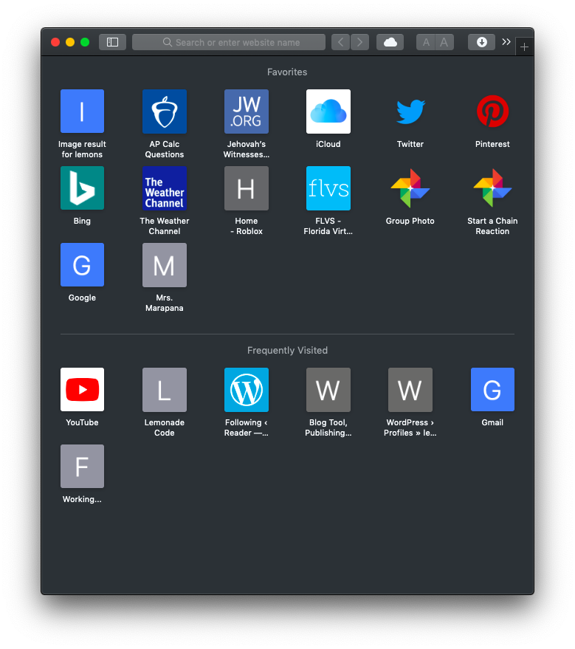Open the Google favorite tile
Viewport: 575px width, 649px height.
(82, 265)
